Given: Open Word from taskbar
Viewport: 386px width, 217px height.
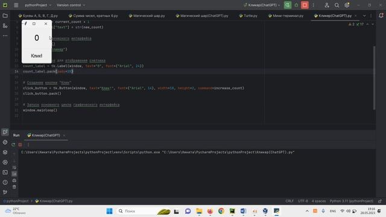Looking at the screenshot, I should click(x=243, y=211).
